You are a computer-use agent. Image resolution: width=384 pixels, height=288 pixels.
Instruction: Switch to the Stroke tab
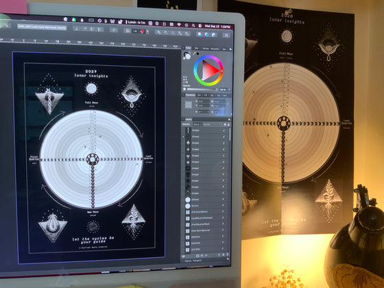click(x=206, y=49)
